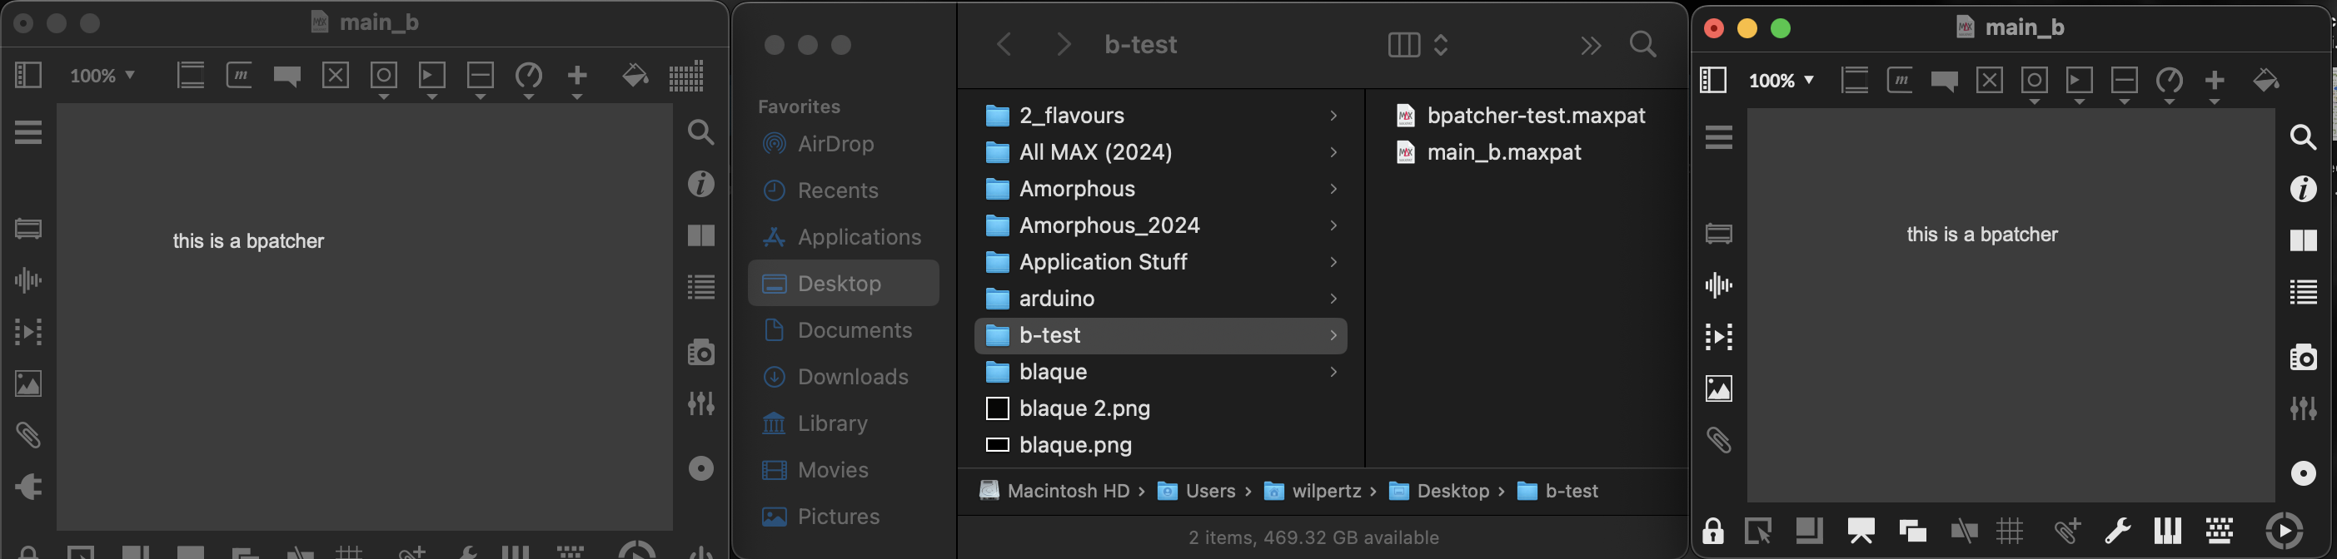Go forward in the Finder window
This screenshot has width=2337, height=559.
pyautogui.click(x=1064, y=44)
